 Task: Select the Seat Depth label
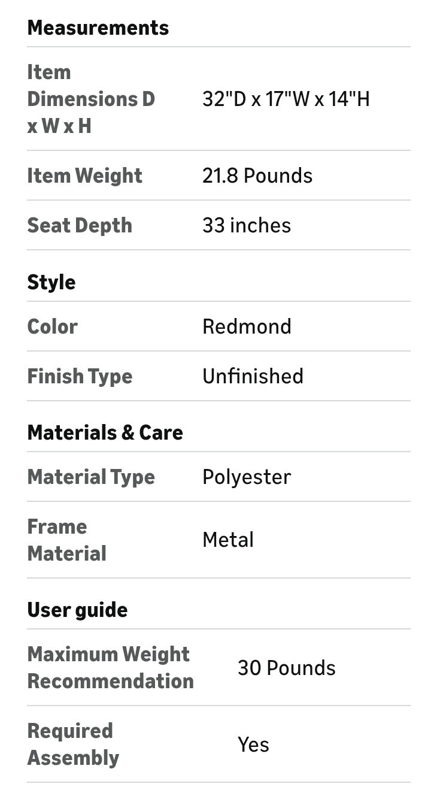pos(80,225)
